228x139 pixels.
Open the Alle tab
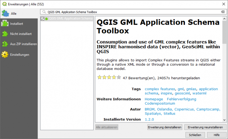[x=19, y=13]
